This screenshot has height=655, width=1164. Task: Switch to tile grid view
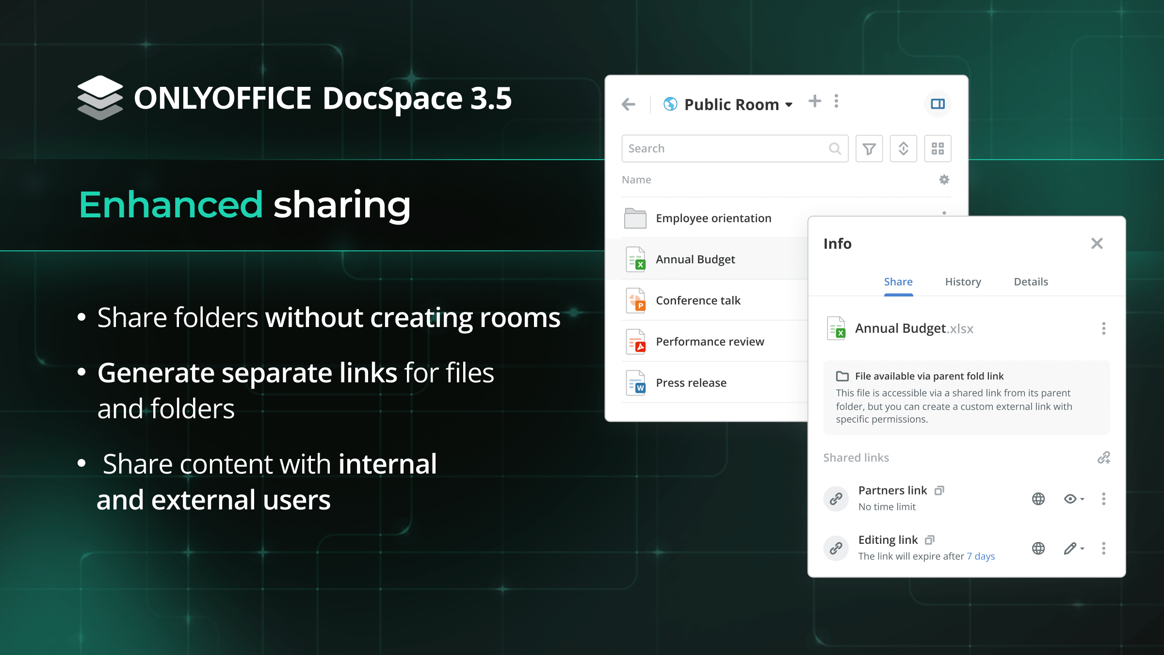[938, 148]
